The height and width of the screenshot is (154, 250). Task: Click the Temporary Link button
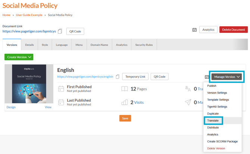tap(135, 76)
